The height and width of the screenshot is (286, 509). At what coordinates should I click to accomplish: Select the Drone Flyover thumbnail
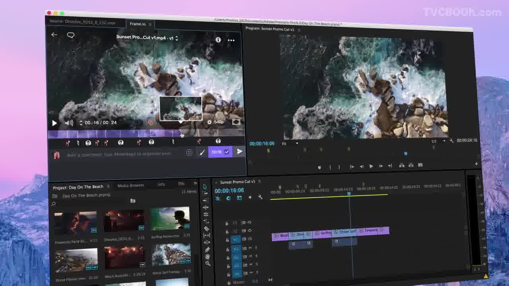click(76, 260)
